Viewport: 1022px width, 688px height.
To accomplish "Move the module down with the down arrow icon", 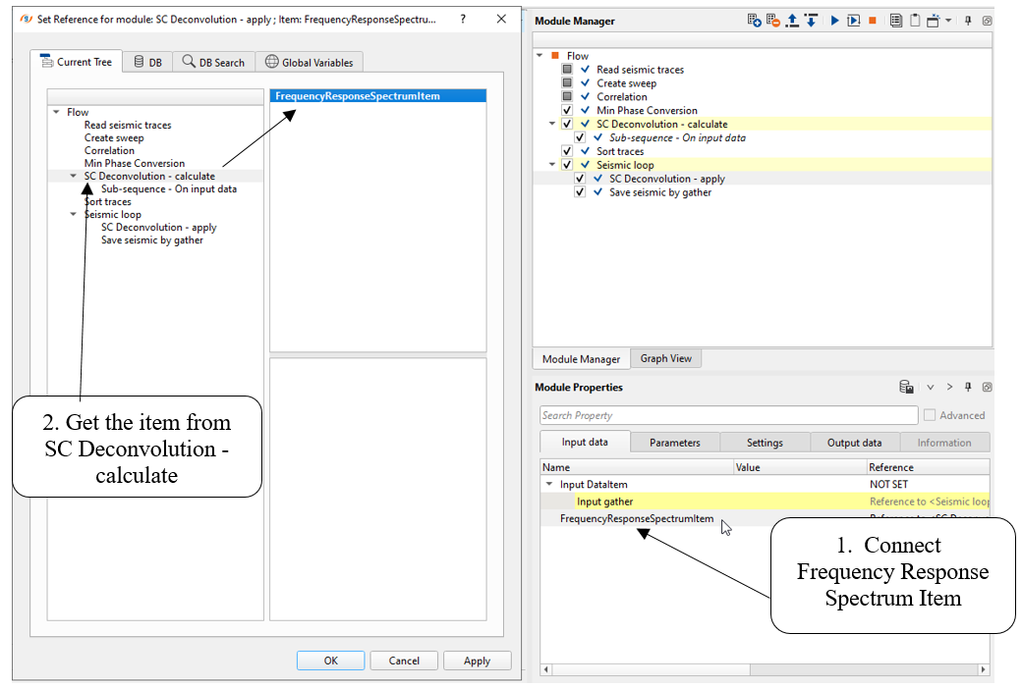I will click(x=811, y=21).
